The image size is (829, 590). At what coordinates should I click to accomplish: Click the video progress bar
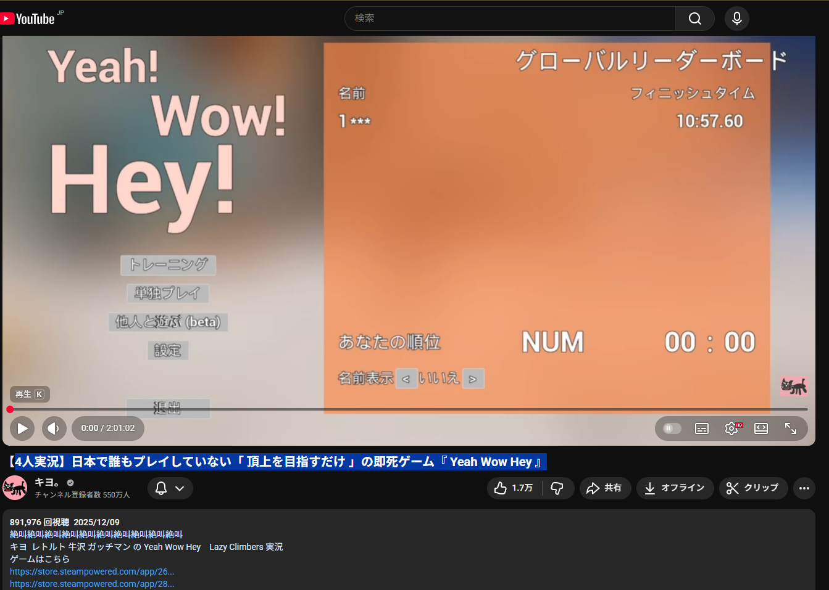407,409
